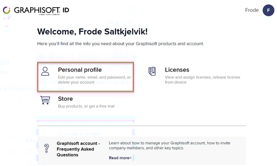Viewport: 277px width, 166px height.
Task: Click the Welcome, Frode Saltkjelvik heading
Action: coord(92,32)
